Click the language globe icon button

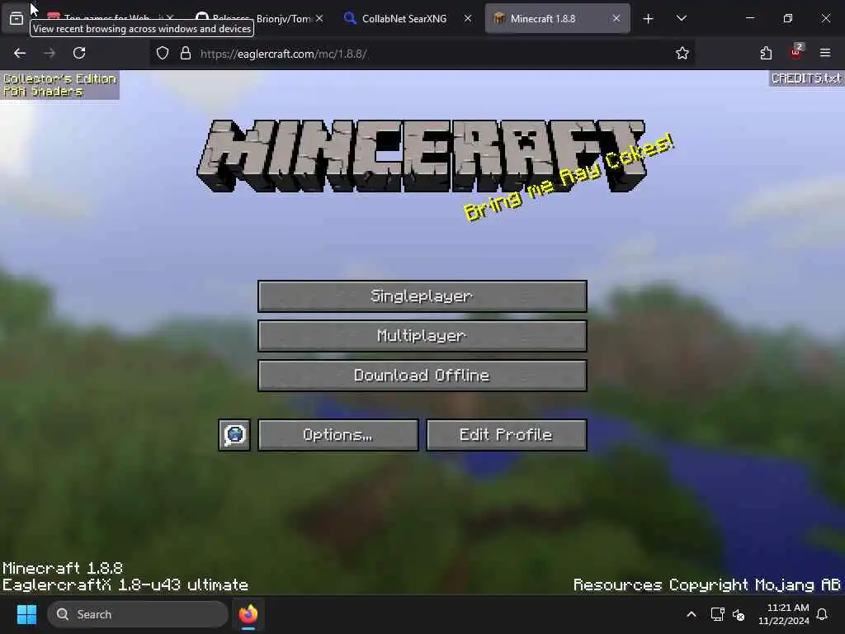point(234,434)
